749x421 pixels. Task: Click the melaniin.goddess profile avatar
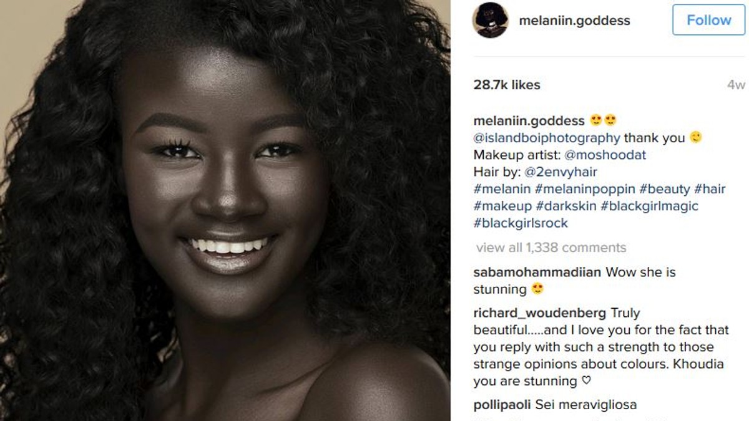(x=490, y=21)
